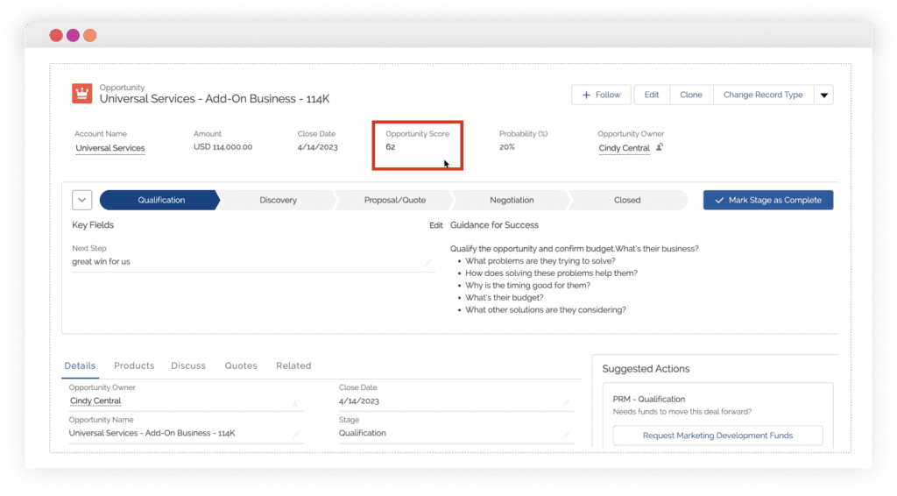Follow this opportunity

(601, 95)
